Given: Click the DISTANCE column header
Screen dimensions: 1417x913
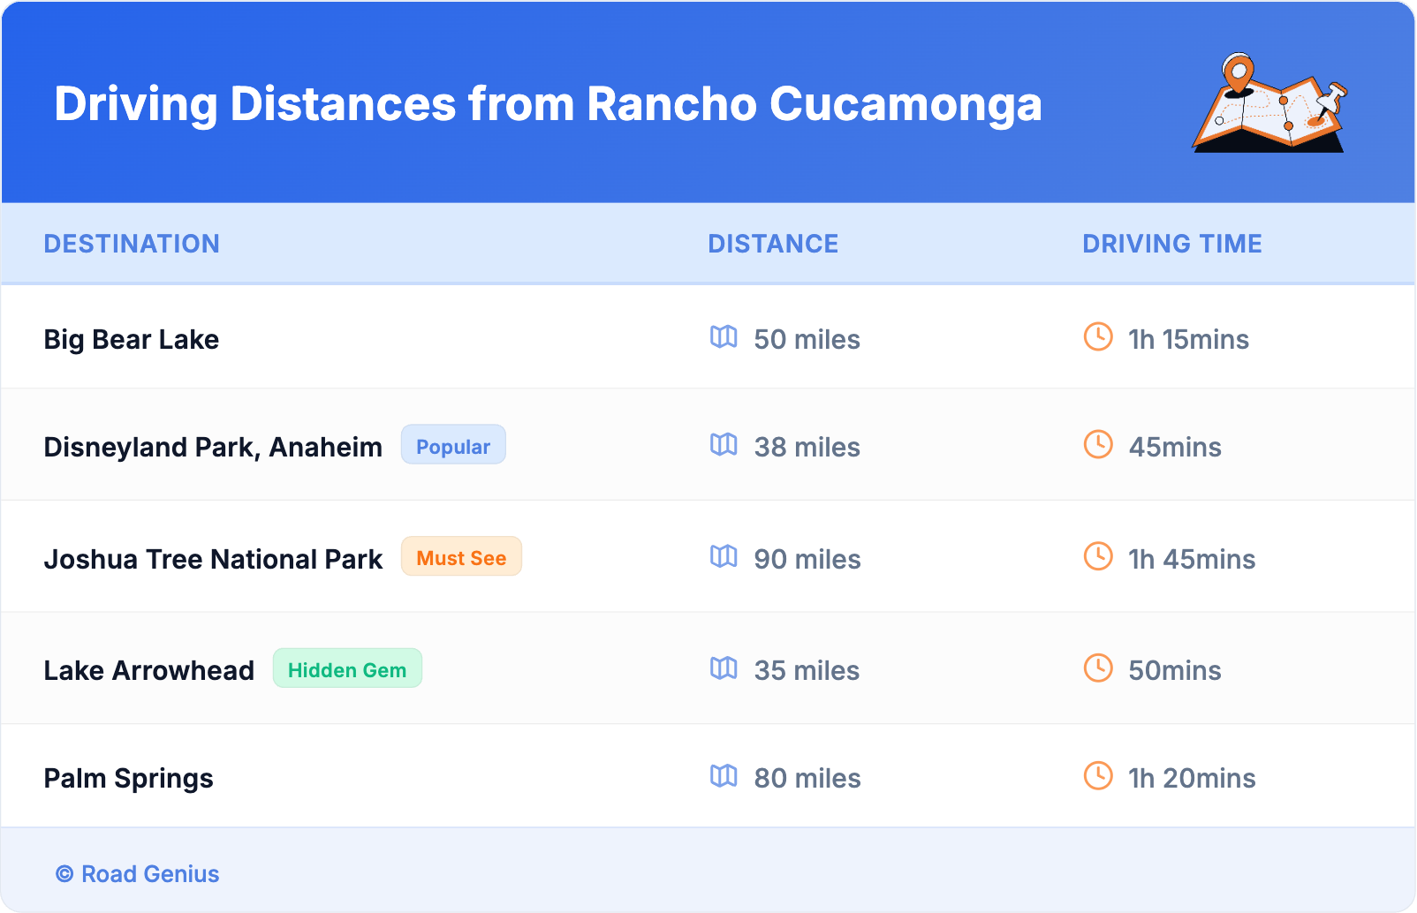Looking at the screenshot, I should click(773, 244).
